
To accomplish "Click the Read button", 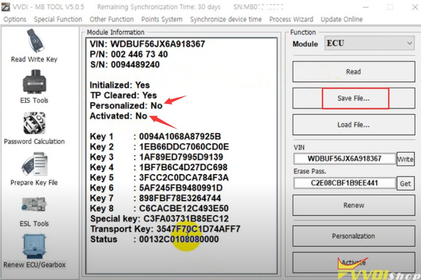I will [354, 72].
